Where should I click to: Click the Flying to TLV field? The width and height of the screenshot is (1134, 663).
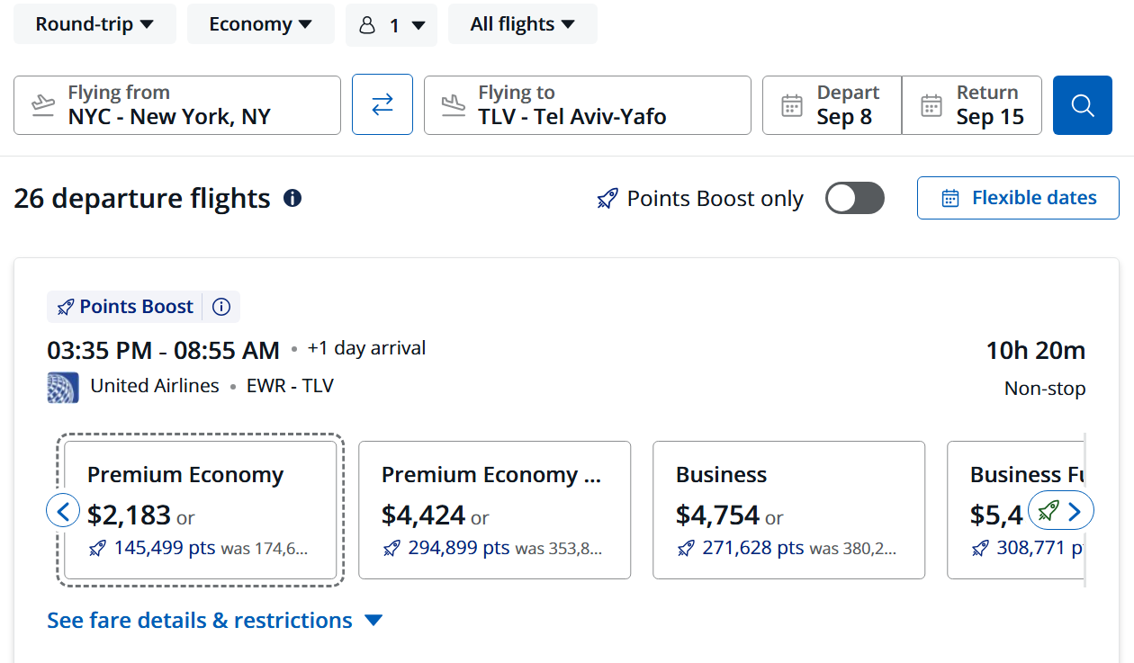point(588,105)
